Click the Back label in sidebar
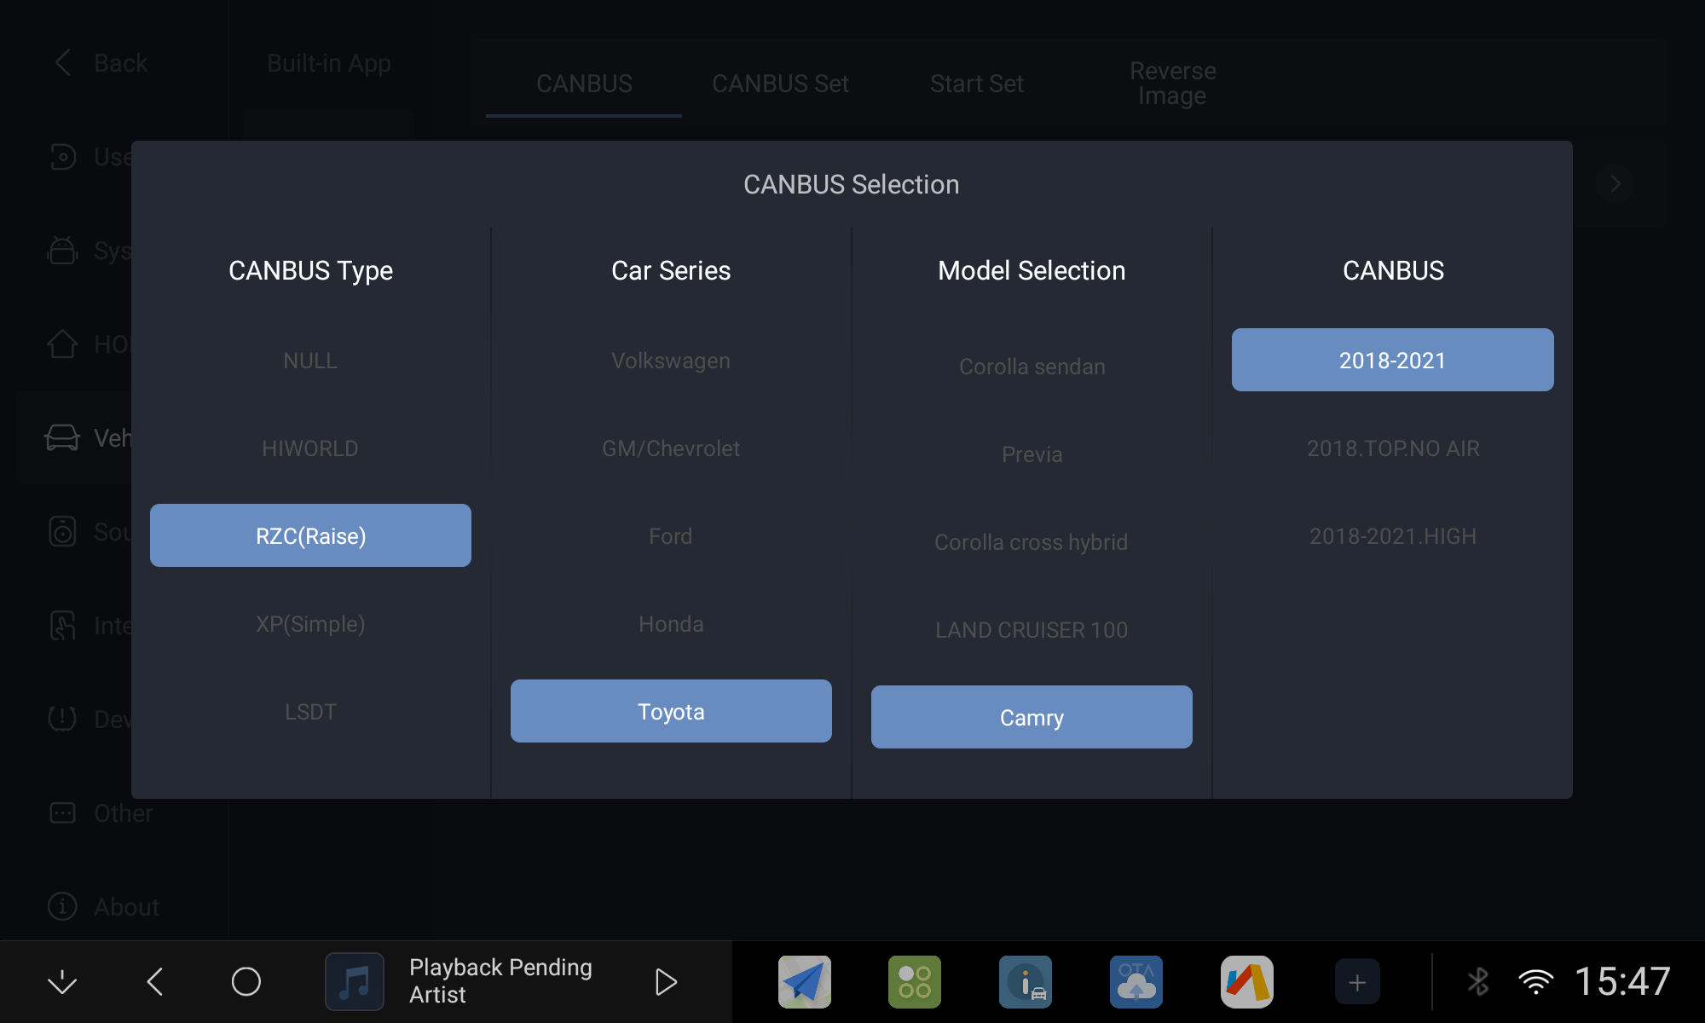Screen dimensions: 1705x1023 (121, 63)
